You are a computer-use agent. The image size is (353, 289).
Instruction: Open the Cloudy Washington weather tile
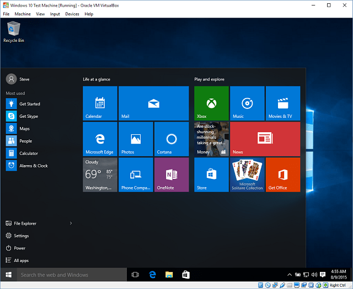[100, 175]
